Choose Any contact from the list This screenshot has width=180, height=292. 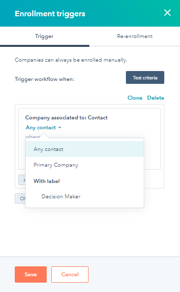pyautogui.click(x=85, y=149)
